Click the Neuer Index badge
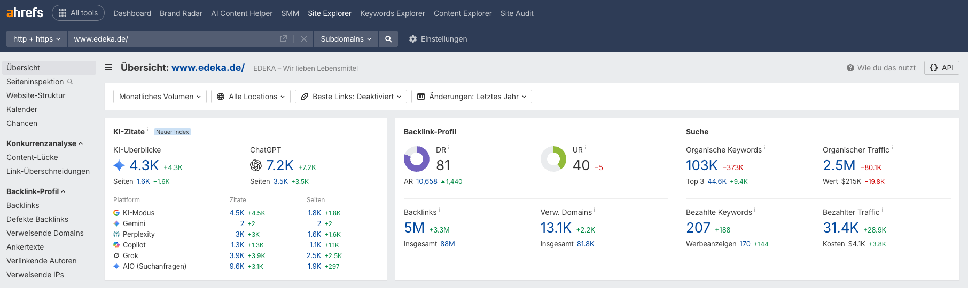This screenshot has width=968, height=288. coord(173,132)
